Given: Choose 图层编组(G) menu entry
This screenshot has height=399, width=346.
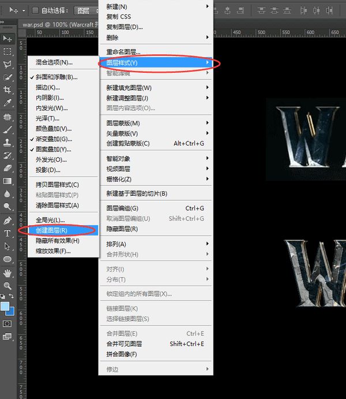Looking at the screenshot, I should pyautogui.click(x=156, y=208).
